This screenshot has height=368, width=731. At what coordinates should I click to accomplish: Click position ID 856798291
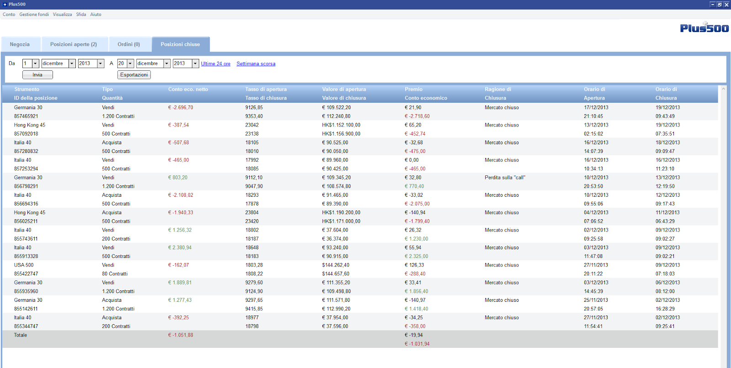click(x=26, y=186)
